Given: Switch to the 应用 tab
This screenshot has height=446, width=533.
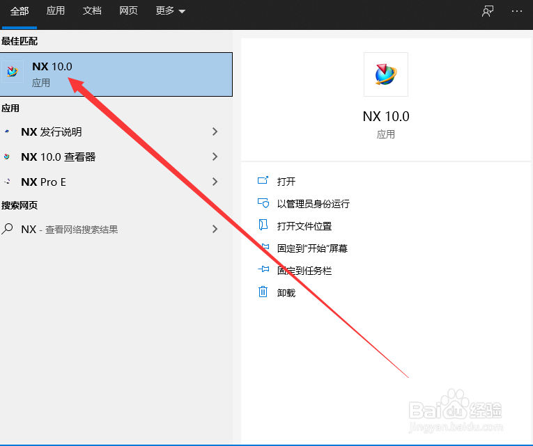Looking at the screenshot, I should coord(56,11).
